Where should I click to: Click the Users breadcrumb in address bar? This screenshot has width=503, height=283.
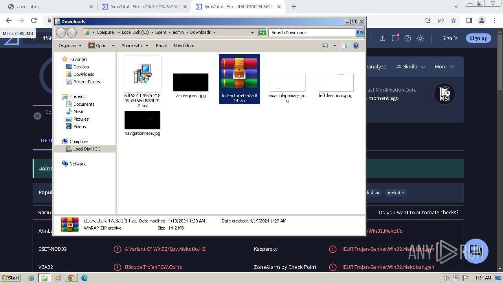click(160, 32)
